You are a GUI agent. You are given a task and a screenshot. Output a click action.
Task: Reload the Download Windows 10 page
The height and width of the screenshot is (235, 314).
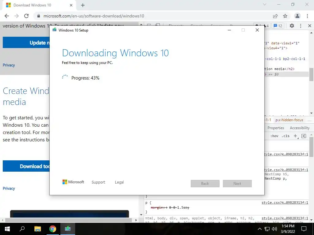tap(26, 16)
